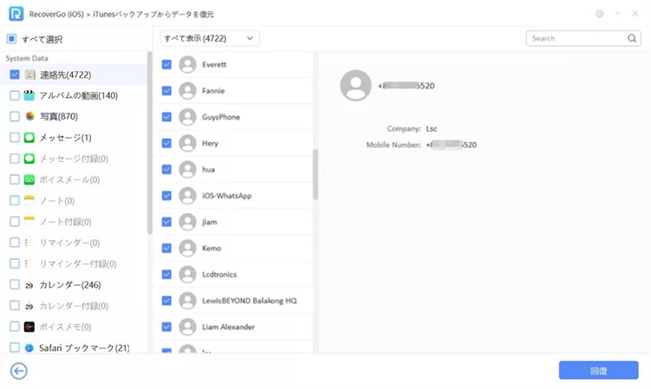
Task: Click the Calendar (カレンダー(246)) icon
Action: [29, 285]
